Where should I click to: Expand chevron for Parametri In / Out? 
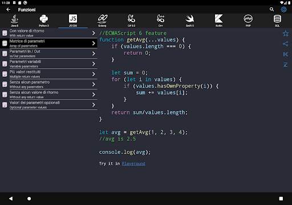(94, 54)
